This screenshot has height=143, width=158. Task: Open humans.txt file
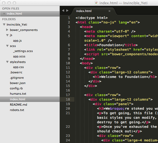(18, 94)
